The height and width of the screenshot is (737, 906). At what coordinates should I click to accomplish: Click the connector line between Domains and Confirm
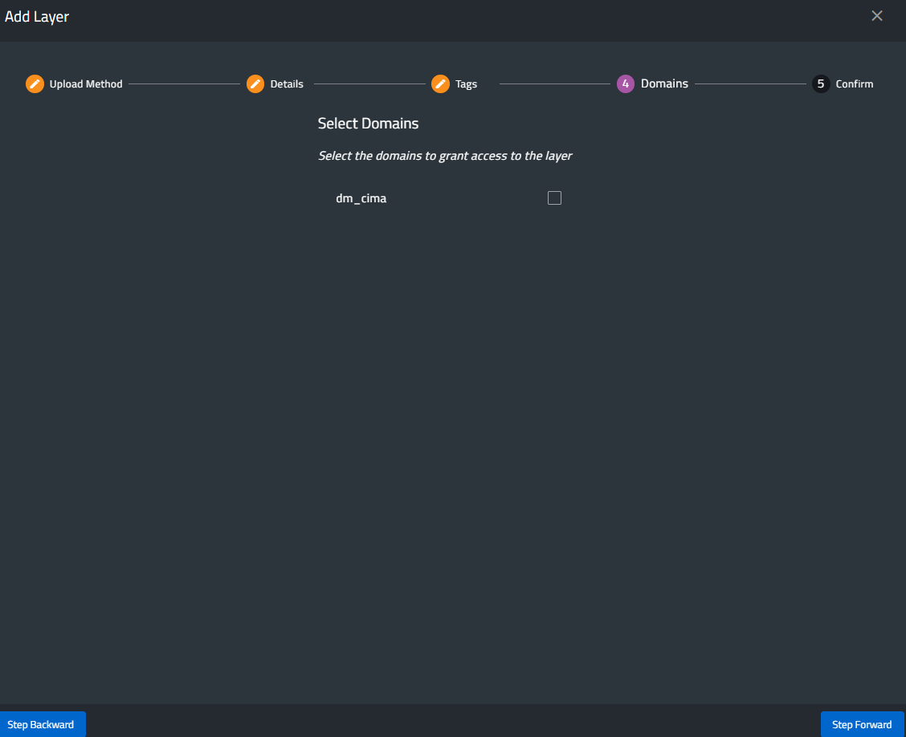750,83
